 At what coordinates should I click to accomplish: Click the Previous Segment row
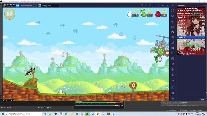(x=191, y=53)
